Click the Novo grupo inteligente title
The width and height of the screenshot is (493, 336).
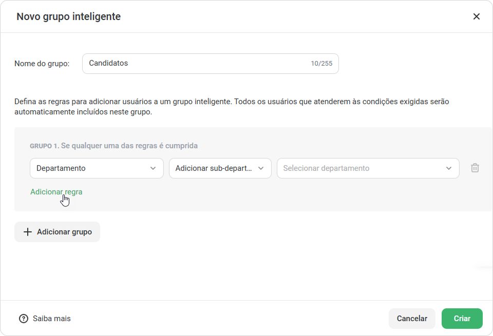(68, 16)
